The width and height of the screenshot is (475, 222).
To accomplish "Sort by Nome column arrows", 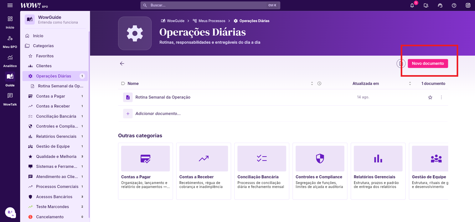I will tap(312, 84).
